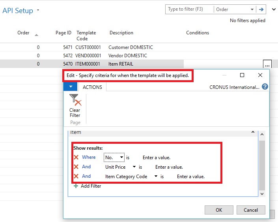Open the Order filter field dropdown
Viewport: 278px width, 222px height.
point(252,9)
